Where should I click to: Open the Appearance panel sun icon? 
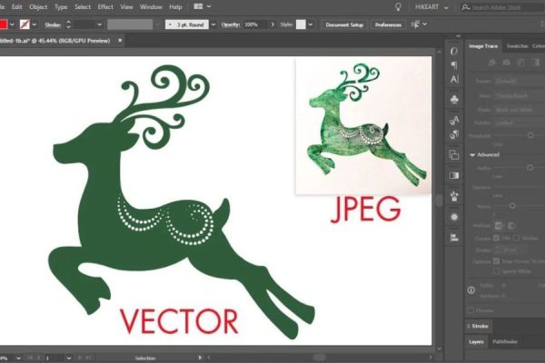[x=453, y=218]
